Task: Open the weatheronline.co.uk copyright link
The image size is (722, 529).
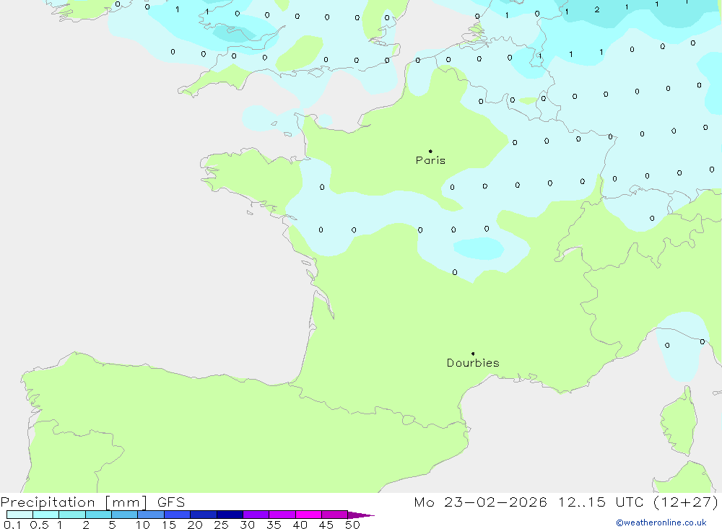Action: click(x=661, y=523)
